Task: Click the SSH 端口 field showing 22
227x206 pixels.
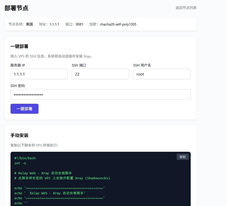Action: [x=100, y=74]
